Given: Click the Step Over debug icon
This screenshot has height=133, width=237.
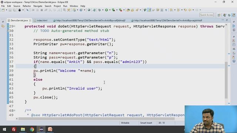Looking at the screenshot, I should click(x=54, y=10).
